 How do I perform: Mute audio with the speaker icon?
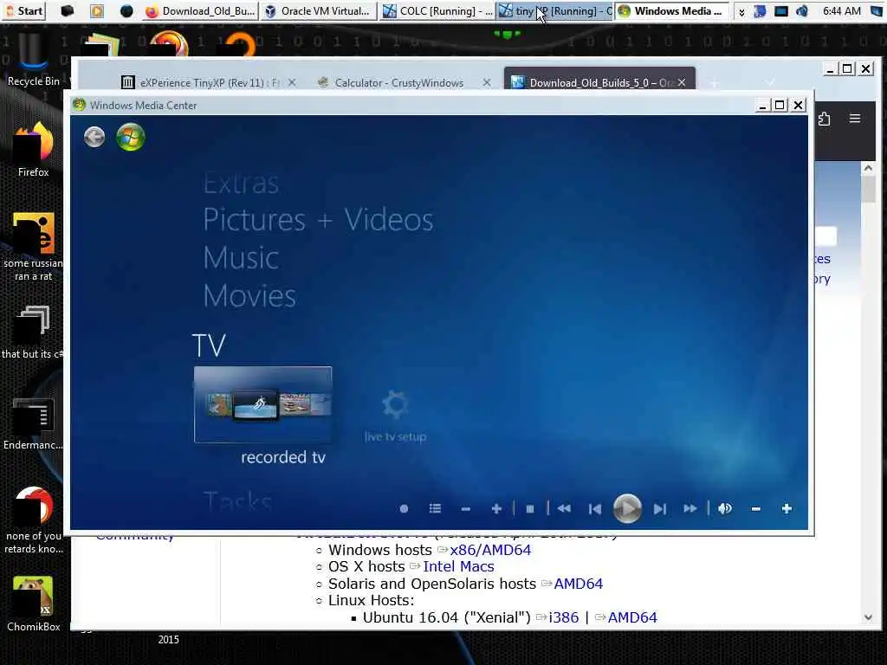(x=725, y=509)
